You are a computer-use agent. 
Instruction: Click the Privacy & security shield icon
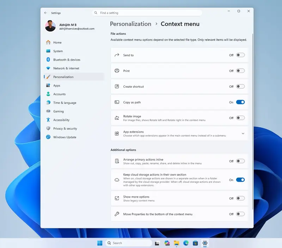pyautogui.click(x=48, y=128)
